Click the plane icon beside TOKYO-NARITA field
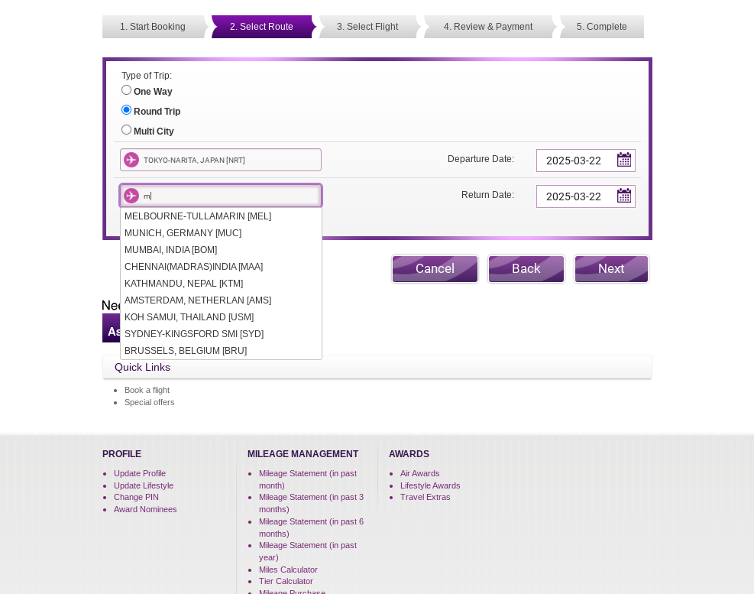Screen dimensions: 754x594 click(131, 160)
